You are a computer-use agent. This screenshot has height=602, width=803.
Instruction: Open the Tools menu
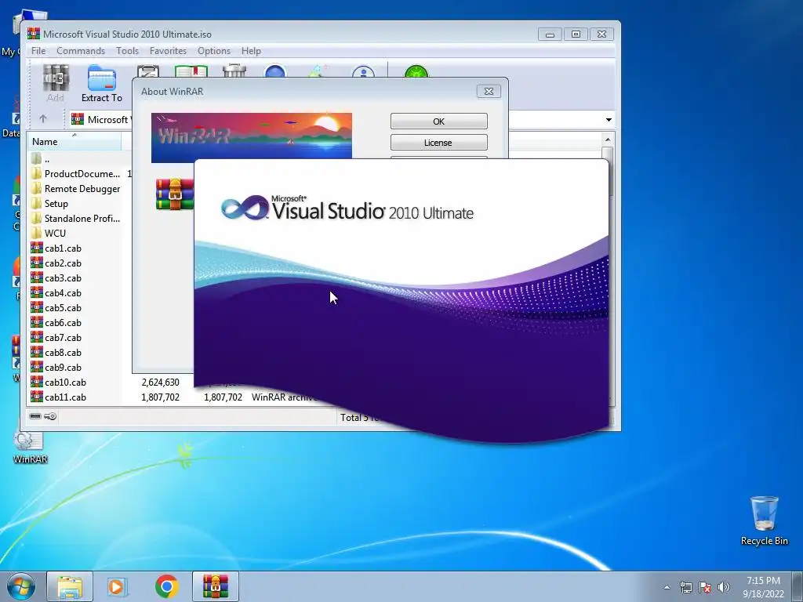pyautogui.click(x=127, y=51)
